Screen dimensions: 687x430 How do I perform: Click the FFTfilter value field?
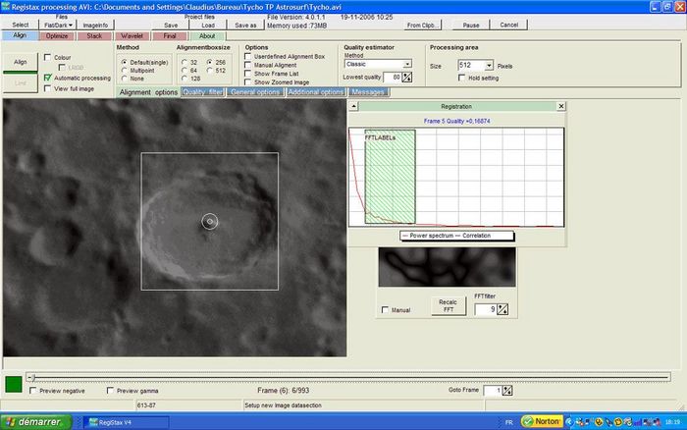tap(486, 309)
